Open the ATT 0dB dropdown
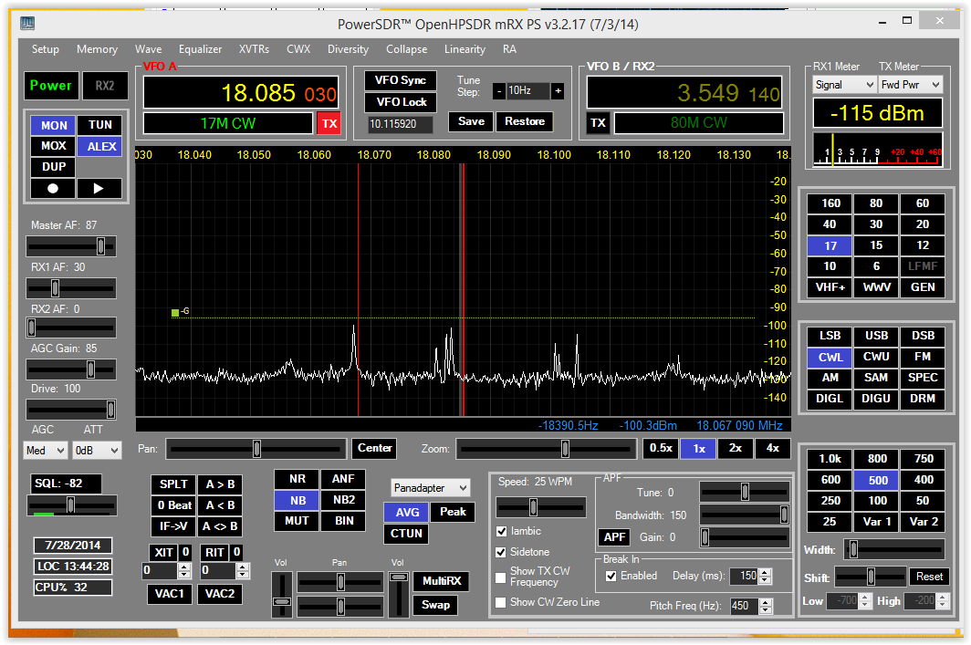 (96, 451)
